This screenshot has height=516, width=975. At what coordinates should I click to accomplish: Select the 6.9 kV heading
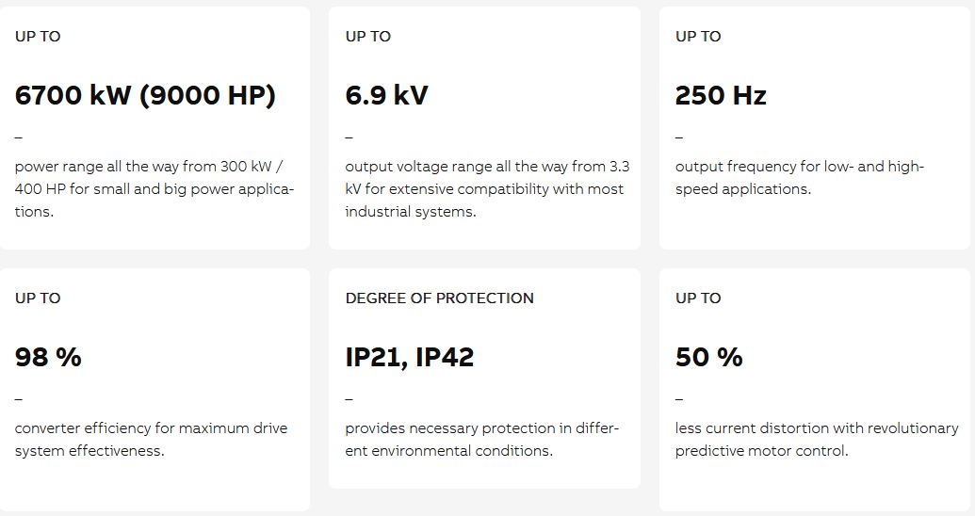pos(386,96)
